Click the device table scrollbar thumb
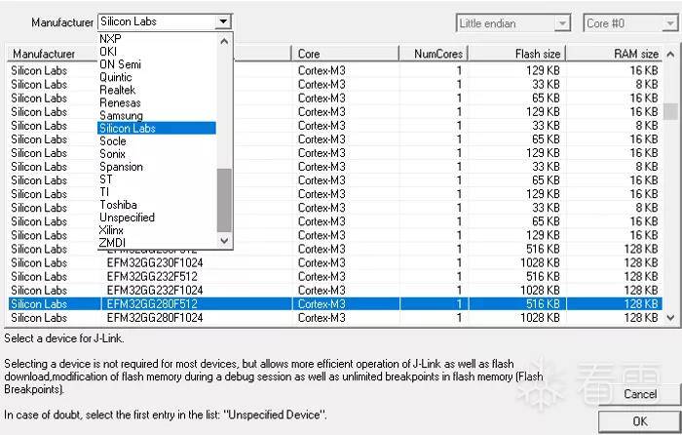 tap(670, 111)
